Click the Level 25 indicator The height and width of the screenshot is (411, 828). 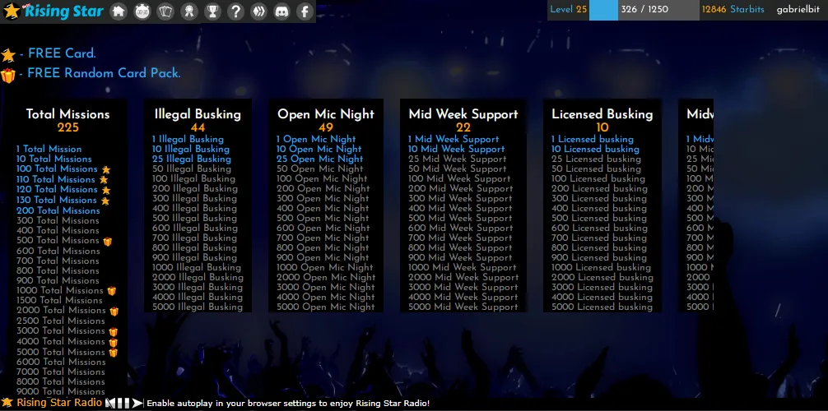click(568, 10)
